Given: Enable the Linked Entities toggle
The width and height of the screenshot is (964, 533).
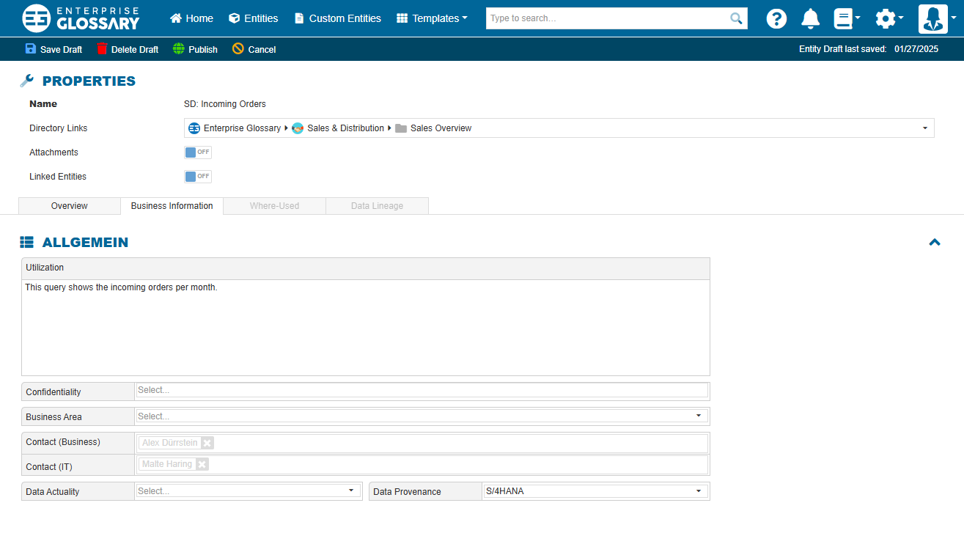Looking at the screenshot, I should tap(197, 177).
